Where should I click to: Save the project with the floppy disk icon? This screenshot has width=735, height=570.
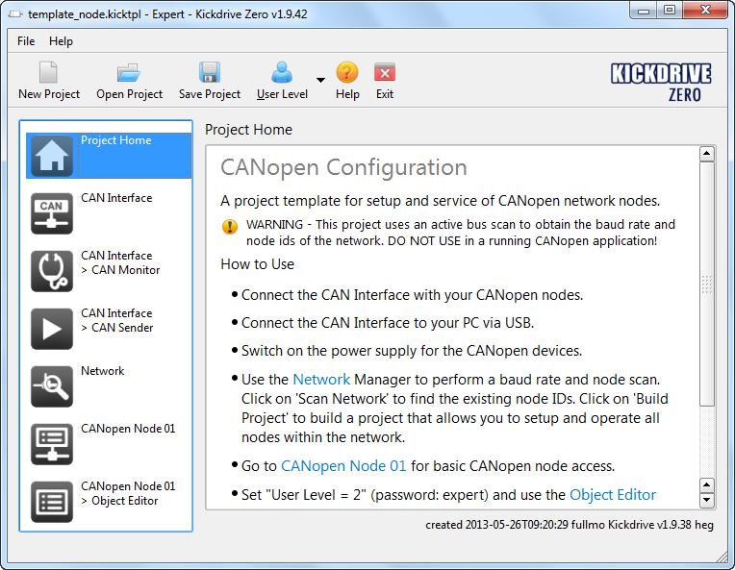click(x=210, y=73)
